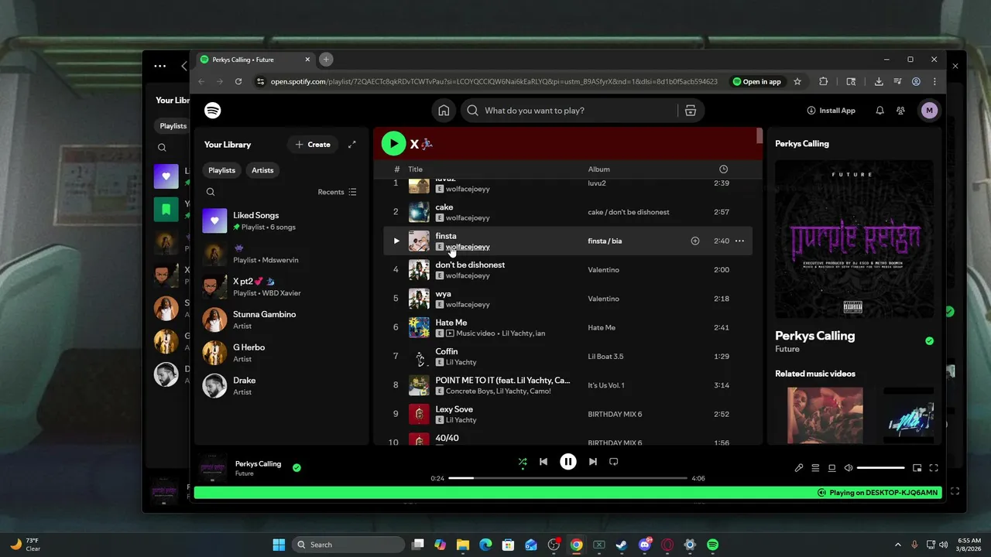Open Chrome downloads icon
991x557 pixels.
(x=879, y=81)
